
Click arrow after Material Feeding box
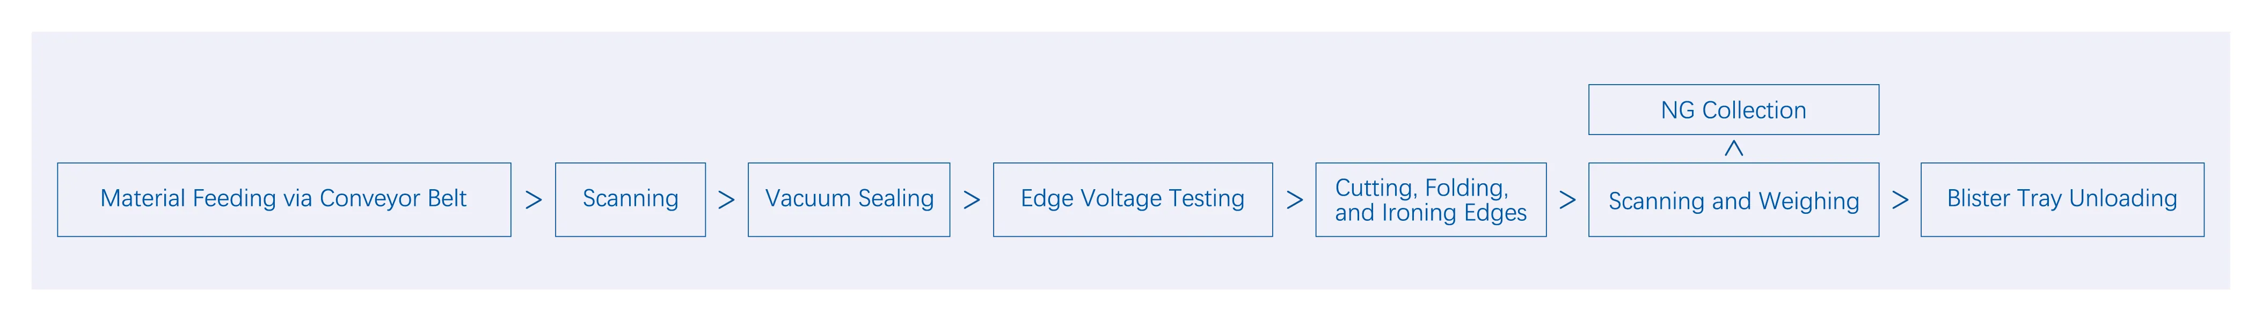[533, 200]
